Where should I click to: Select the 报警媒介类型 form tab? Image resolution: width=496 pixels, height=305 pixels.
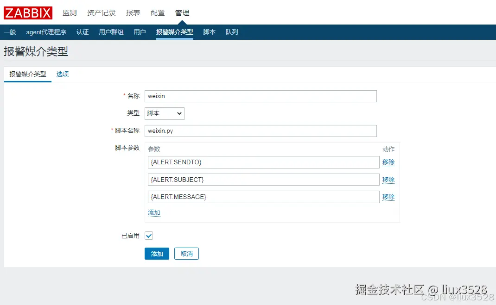(x=28, y=74)
